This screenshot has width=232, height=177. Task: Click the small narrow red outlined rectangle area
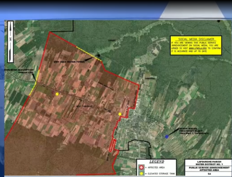coord(112,146)
